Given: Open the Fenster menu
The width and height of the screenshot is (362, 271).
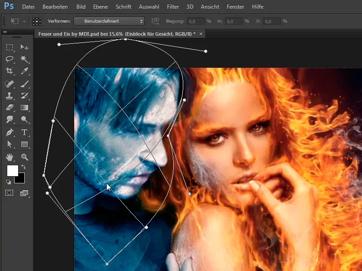Looking at the screenshot, I should click(235, 7).
